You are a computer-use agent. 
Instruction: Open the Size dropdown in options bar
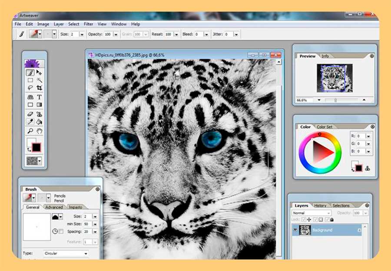(x=82, y=34)
